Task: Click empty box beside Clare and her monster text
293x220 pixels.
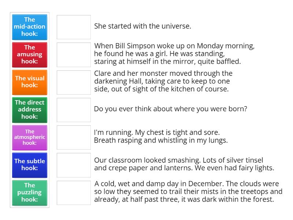Action: tap(74, 82)
